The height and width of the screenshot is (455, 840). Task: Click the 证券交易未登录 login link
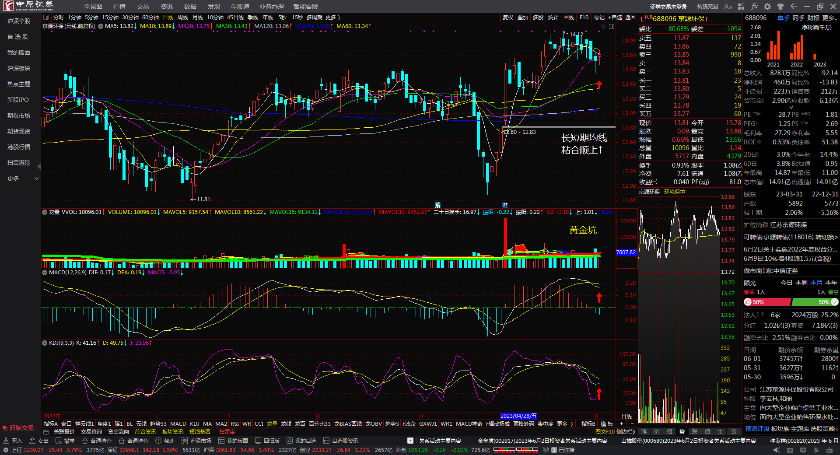pos(668,7)
